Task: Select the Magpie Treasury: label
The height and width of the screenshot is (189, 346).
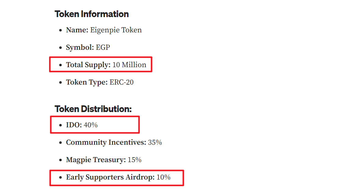Action: [96, 160]
